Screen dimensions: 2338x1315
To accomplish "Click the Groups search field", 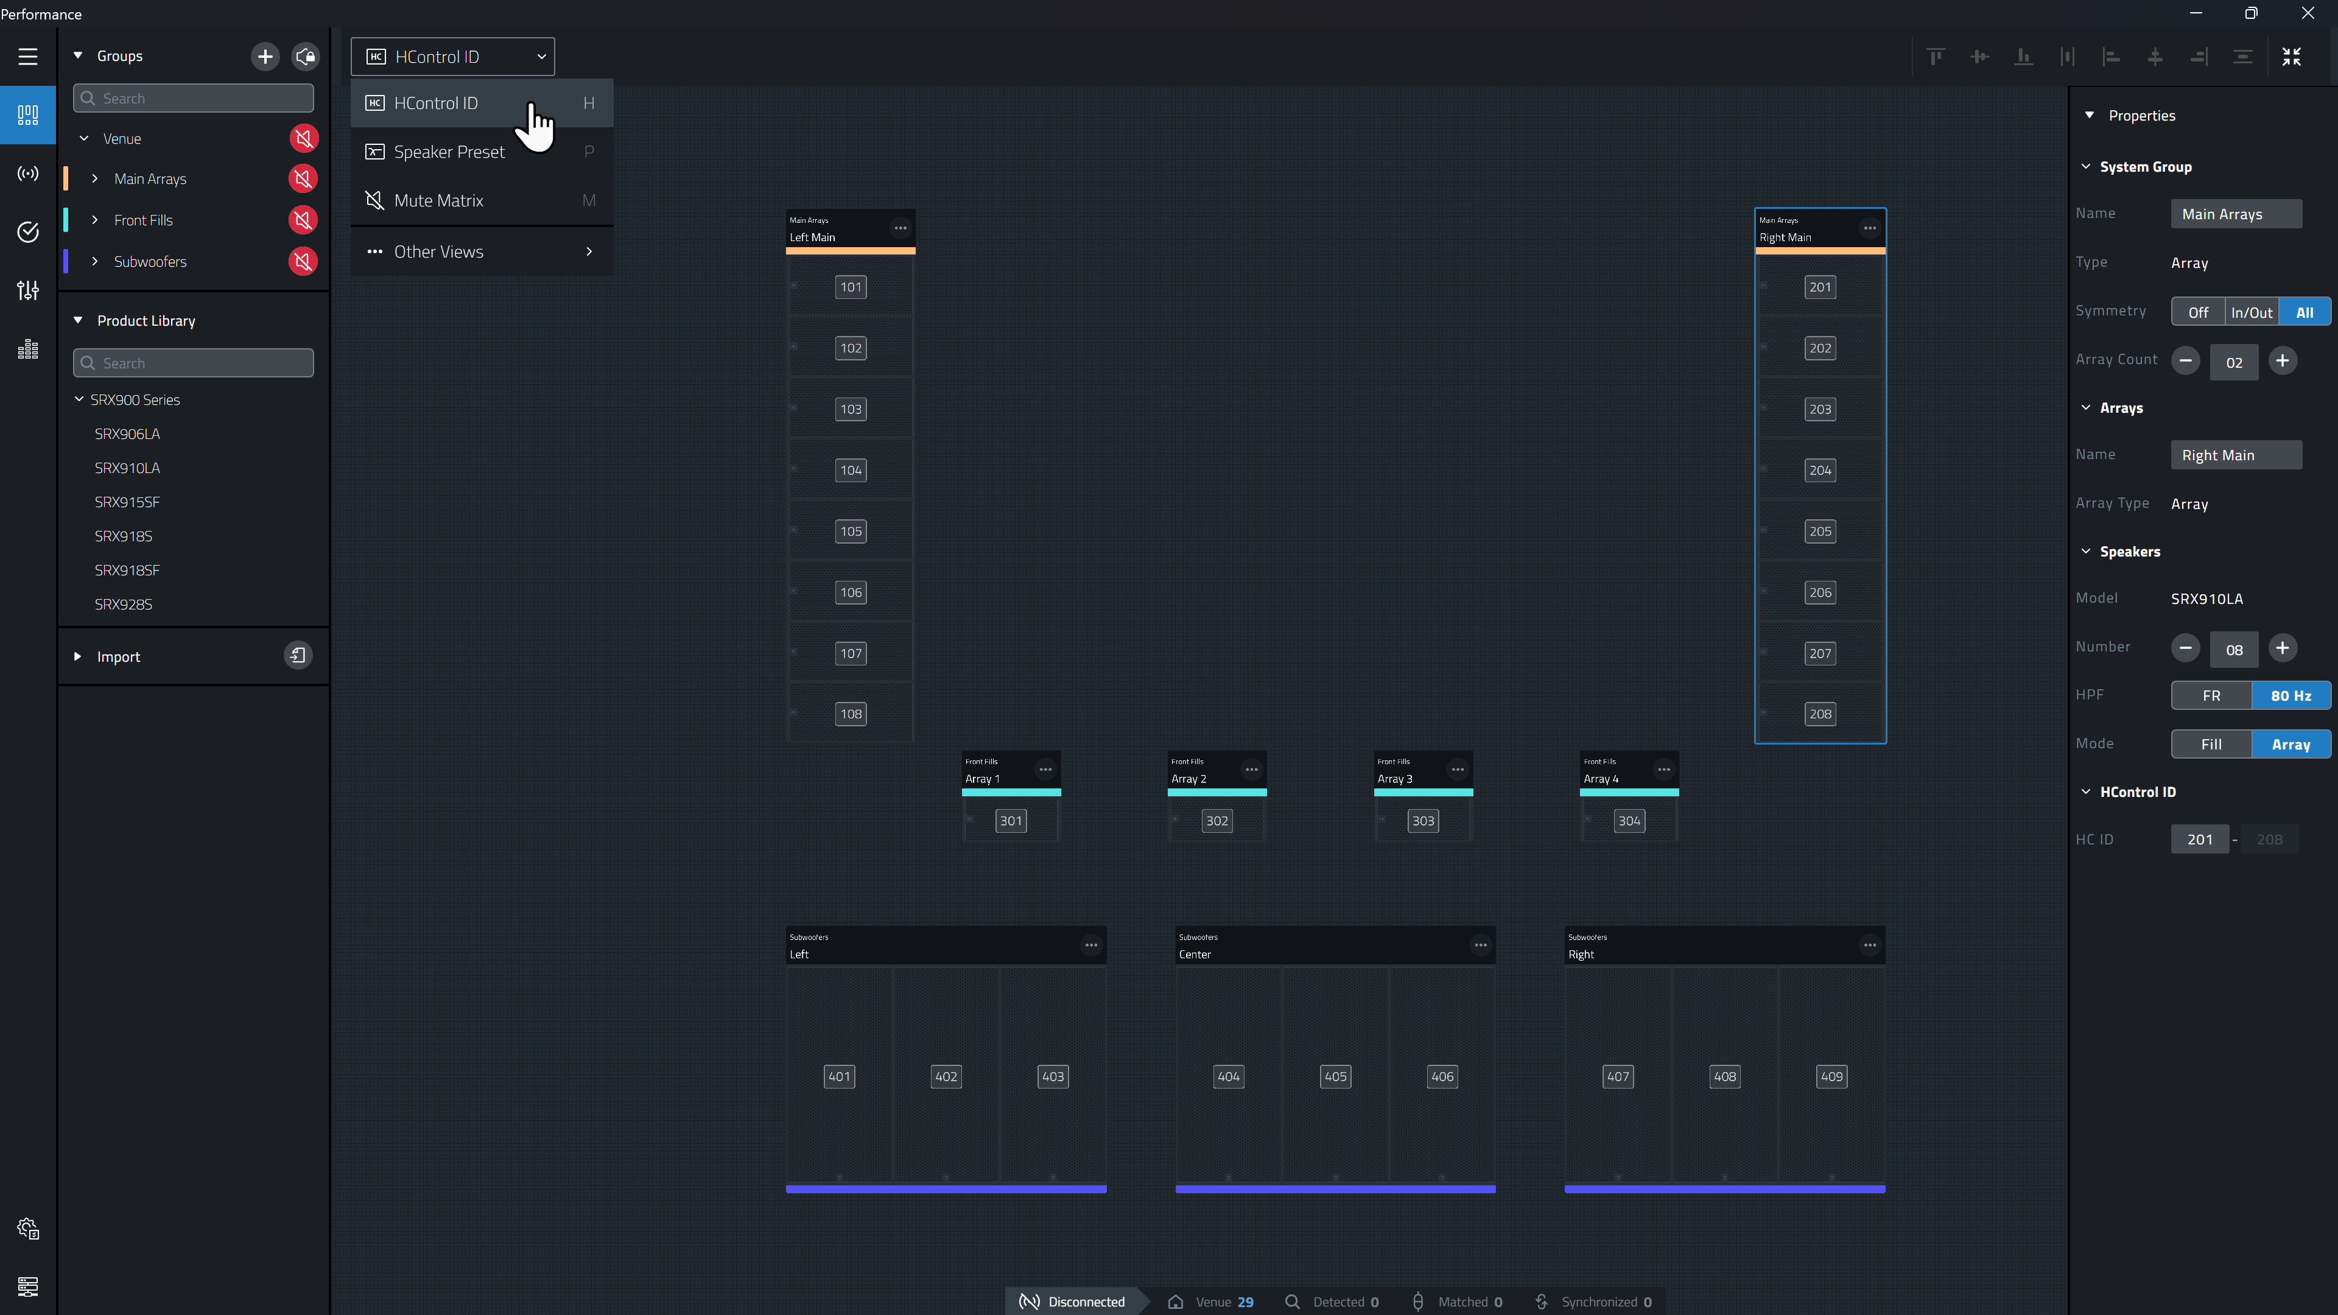I will tap(194, 98).
